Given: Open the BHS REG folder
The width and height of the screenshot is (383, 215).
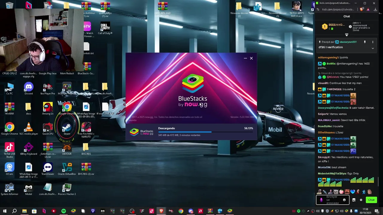Looking at the screenshot, I should click(x=86, y=149).
